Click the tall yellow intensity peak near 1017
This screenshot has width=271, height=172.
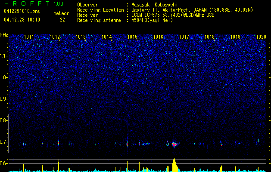pos(175,165)
